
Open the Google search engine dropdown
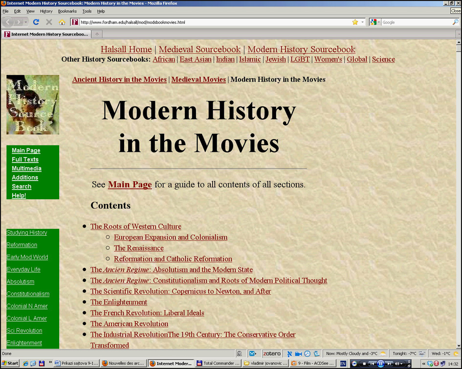374,22
